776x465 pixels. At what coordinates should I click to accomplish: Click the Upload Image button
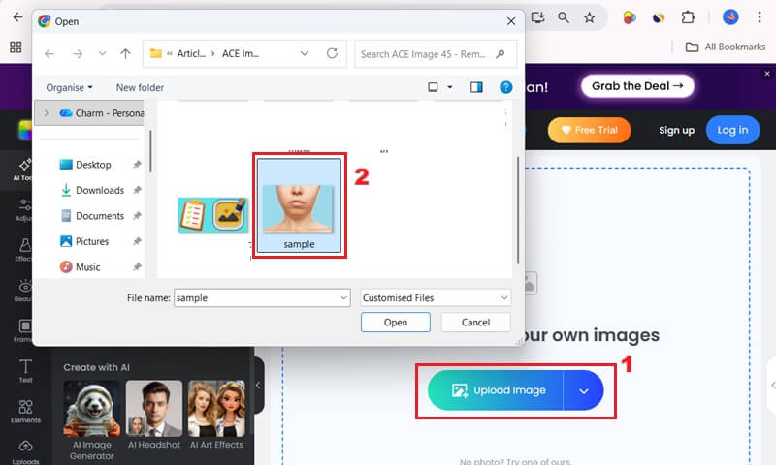(496, 390)
